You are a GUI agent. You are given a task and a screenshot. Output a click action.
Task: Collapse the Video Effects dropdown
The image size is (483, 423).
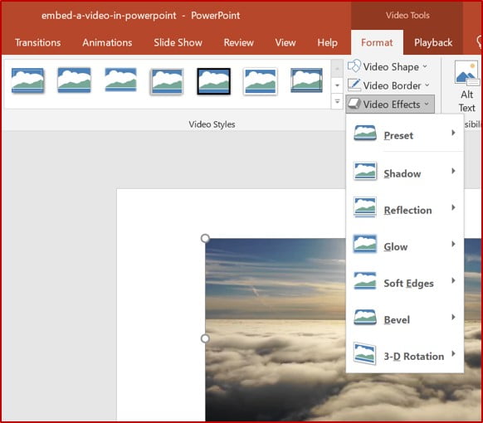click(x=390, y=104)
